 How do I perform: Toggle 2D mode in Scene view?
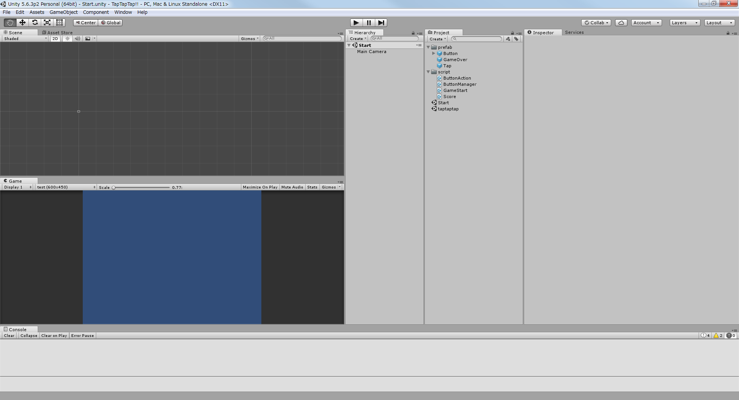tap(55, 38)
